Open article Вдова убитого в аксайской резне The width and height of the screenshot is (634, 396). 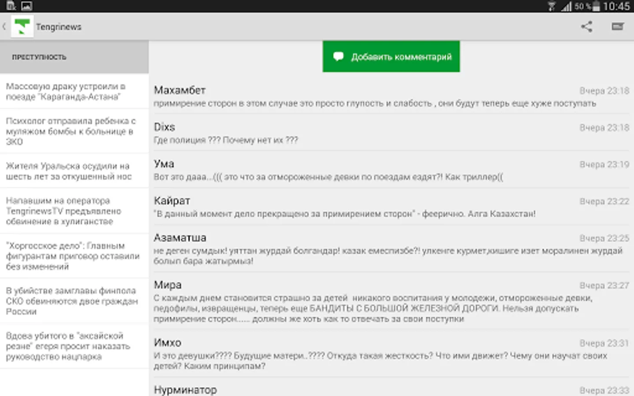[x=74, y=346]
